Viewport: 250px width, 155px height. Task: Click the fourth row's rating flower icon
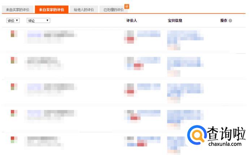(14, 113)
